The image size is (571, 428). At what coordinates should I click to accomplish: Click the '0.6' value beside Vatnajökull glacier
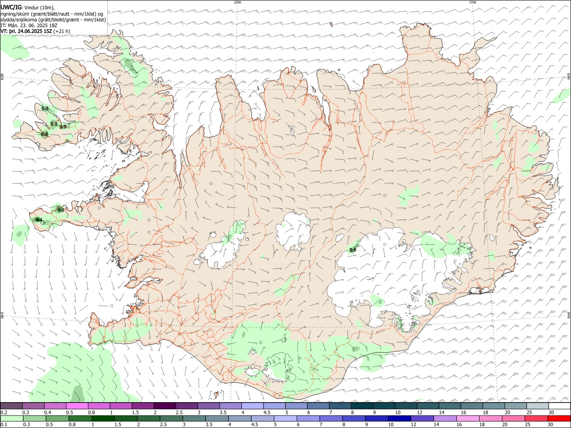[353, 250]
